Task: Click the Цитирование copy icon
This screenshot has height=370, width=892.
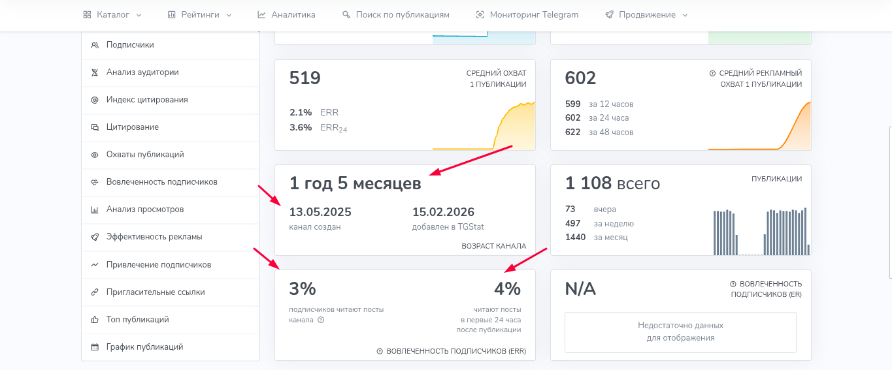Action: pyautogui.click(x=95, y=127)
